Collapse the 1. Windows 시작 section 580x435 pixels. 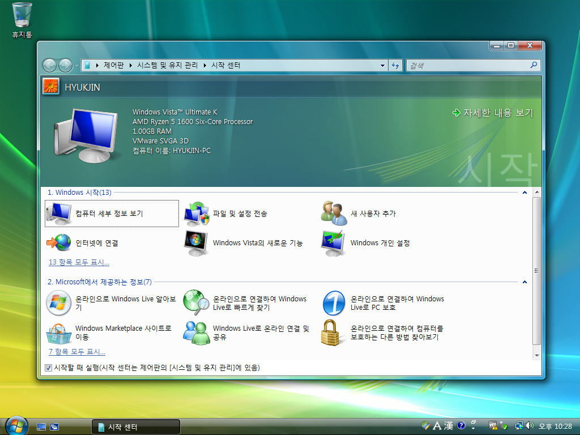[x=524, y=193]
